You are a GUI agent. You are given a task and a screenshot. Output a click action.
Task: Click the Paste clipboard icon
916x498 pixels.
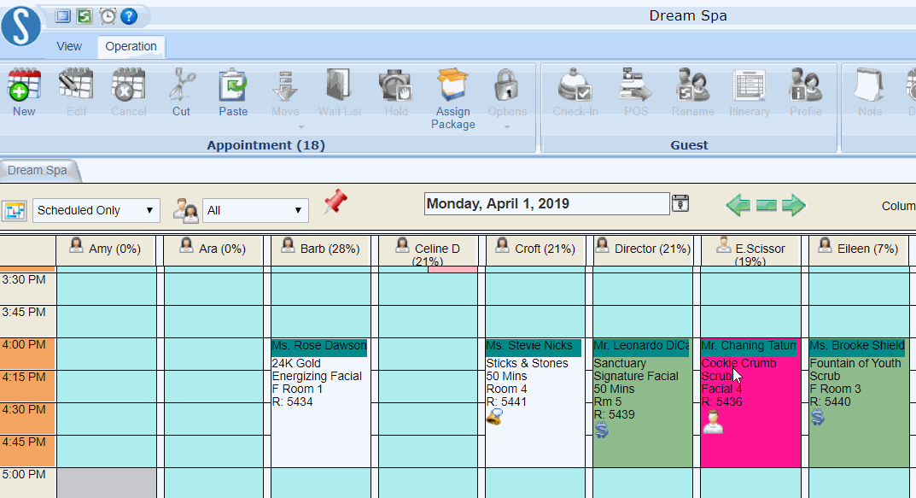[233, 85]
